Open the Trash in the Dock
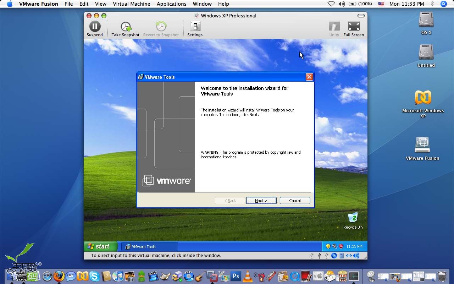Viewport: 454px width, 284px height. [442, 276]
